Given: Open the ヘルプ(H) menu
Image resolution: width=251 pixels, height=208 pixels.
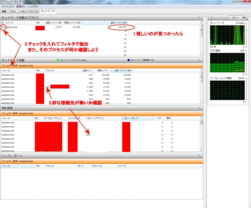Looking at the screenshot, I should pyautogui.click(x=33, y=6).
